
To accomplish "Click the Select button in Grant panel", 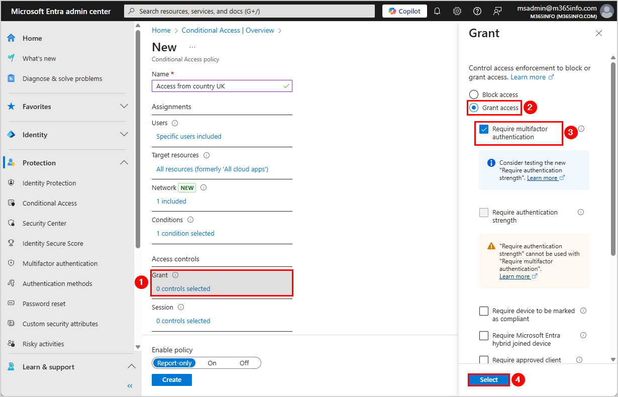I will click(489, 380).
